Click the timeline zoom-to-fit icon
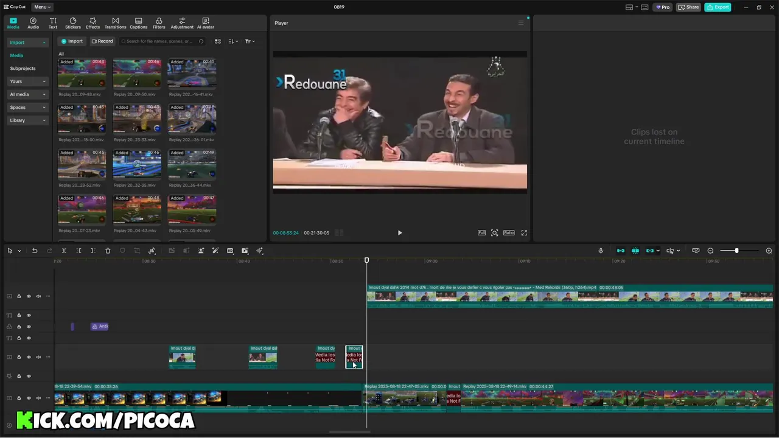779x438 pixels. 696,251
